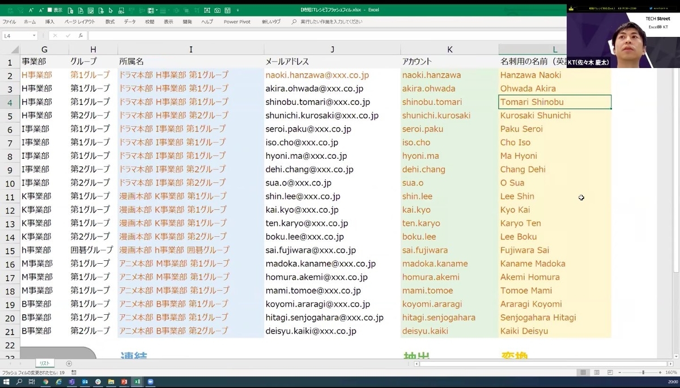680x388 pixels.
Task: Click the Increase Font Size icon in quick access toolbar
Action: pos(31,10)
